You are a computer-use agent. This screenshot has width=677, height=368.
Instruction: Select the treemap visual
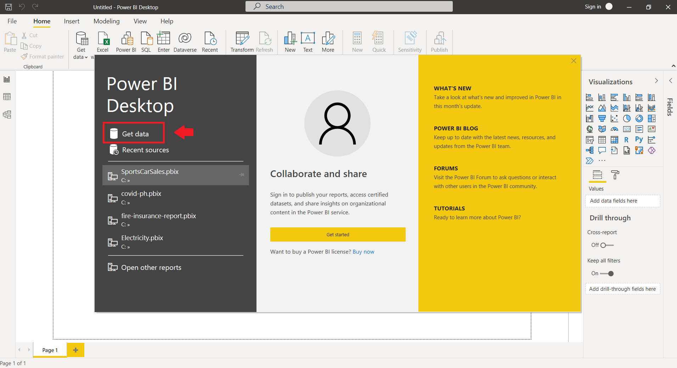tap(651, 119)
